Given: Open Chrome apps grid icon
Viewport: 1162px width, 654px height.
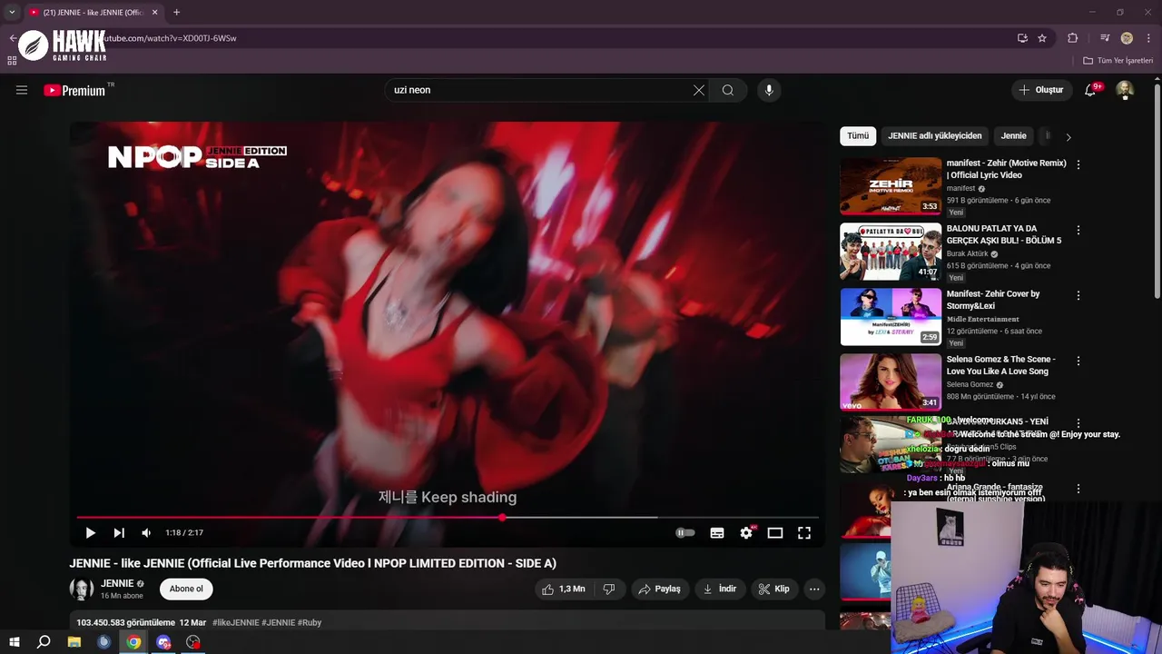Looking at the screenshot, I should 12,61.
